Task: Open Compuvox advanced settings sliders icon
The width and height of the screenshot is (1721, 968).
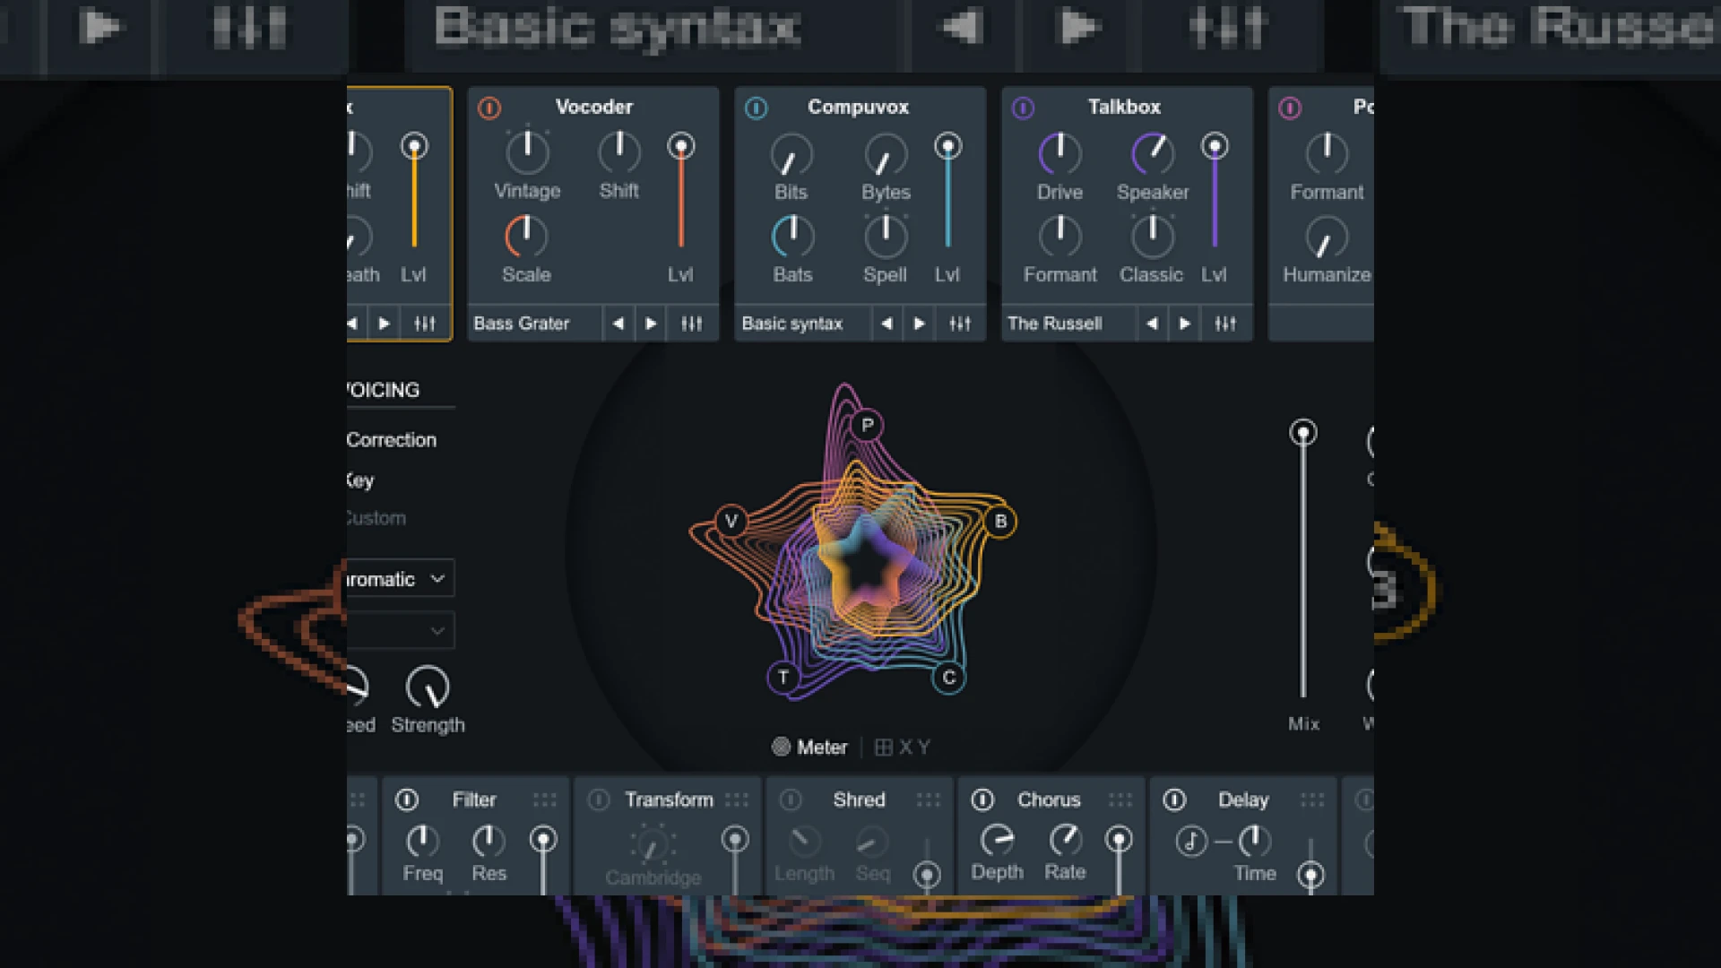Action: (959, 324)
